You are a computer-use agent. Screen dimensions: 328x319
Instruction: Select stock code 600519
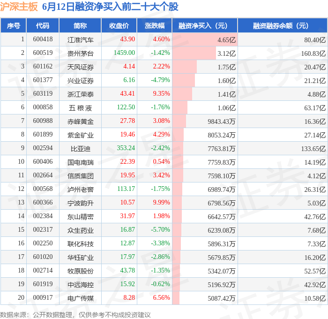coord(43,53)
